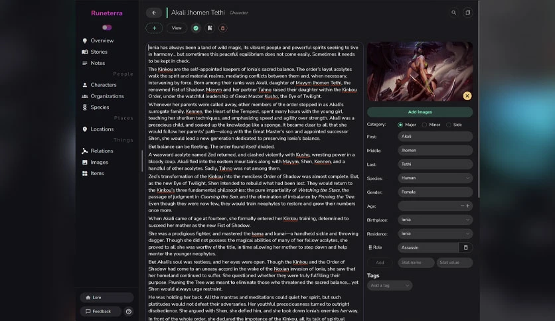Open the search magnifier icon
555x321 pixels.
[453, 13]
